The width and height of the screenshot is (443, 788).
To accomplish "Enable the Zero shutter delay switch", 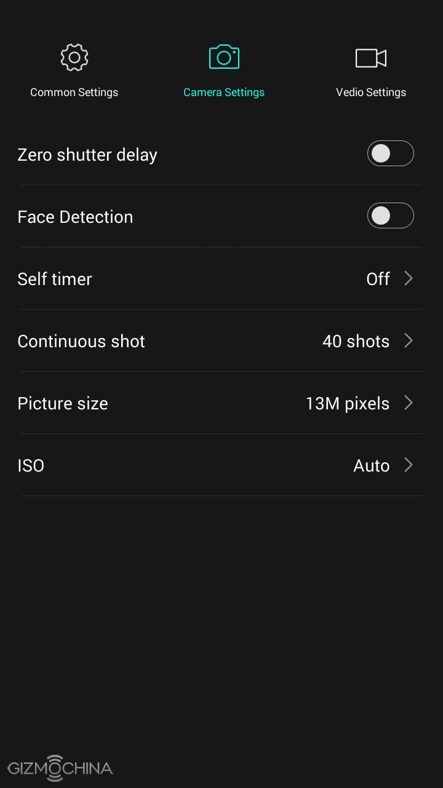I will (x=390, y=153).
